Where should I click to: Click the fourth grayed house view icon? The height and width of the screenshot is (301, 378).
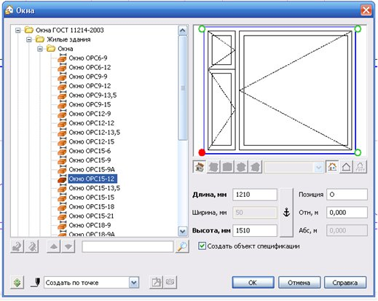click(255, 167)
